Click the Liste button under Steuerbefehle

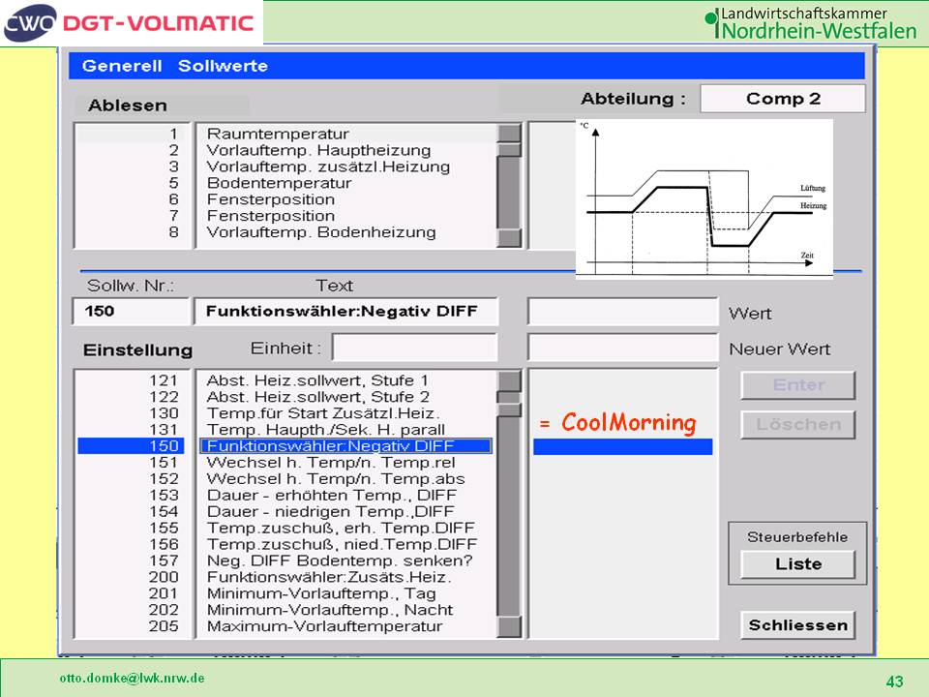pyautogui.click(x=797, y=564)
